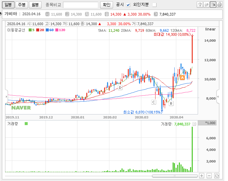The width and height of the screenshot is (228, 181).
Task: Click the 5MA value 11,240
Action: click(x=114, y=30)
